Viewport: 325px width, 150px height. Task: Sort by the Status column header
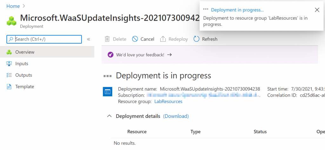click(x=260, y=132)
